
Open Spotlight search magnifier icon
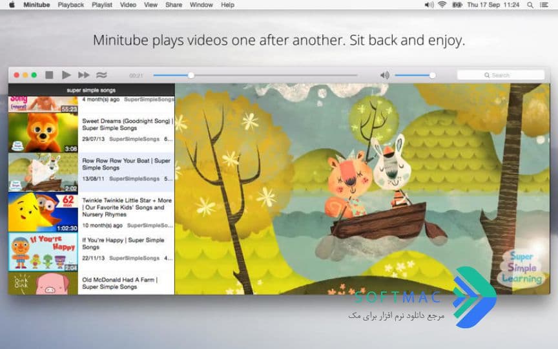530,5
